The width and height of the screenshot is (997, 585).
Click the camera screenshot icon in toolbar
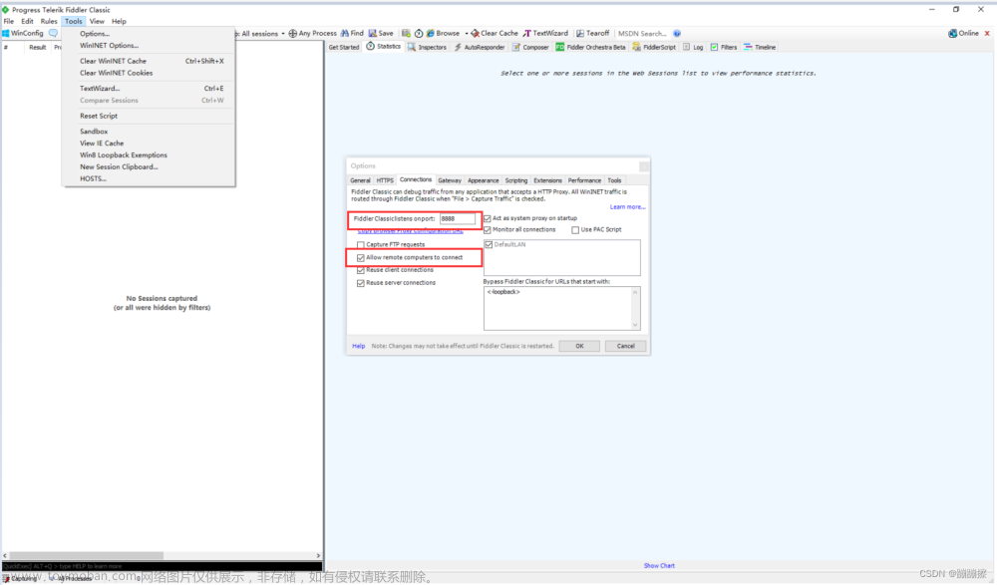tap(406, 33)
